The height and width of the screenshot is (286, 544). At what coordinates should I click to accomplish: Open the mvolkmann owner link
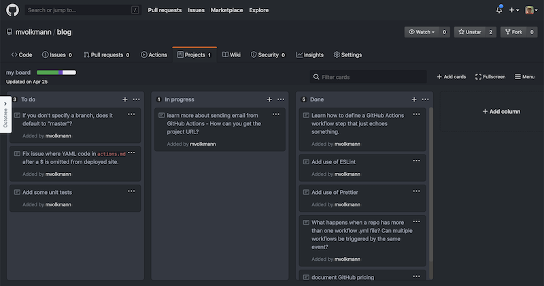33,32
